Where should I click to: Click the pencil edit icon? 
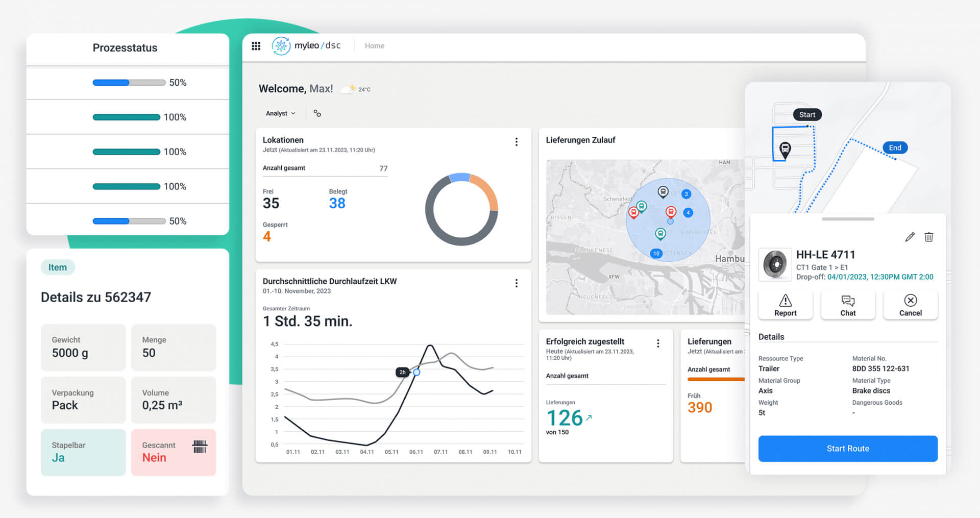910,237
